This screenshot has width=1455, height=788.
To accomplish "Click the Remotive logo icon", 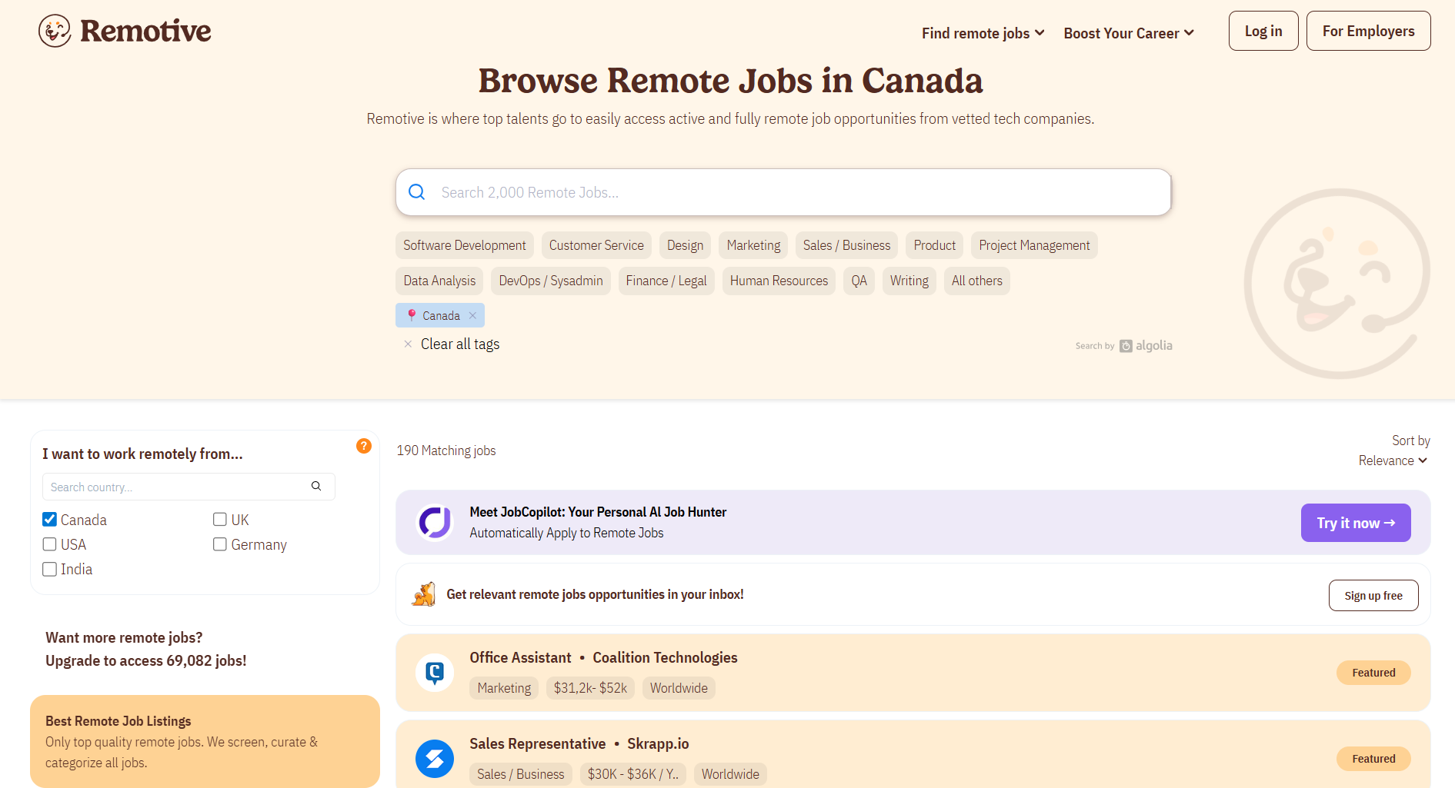I will coord(55,31).
